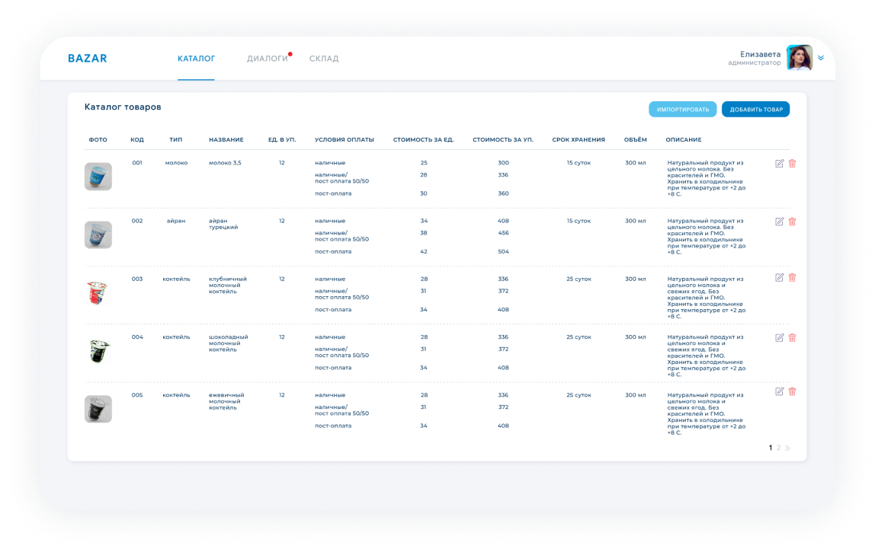The height and width of the screenshot is (552, 875).
Task: Open photo of product 004 шоколадный коктейль
Action: click(98, 351)
